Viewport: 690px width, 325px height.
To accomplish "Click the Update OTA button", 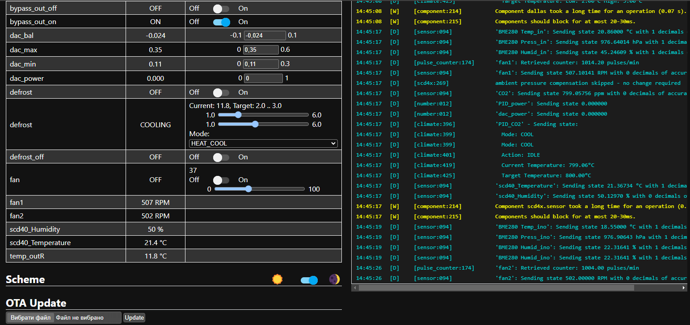I will (134, 318).
